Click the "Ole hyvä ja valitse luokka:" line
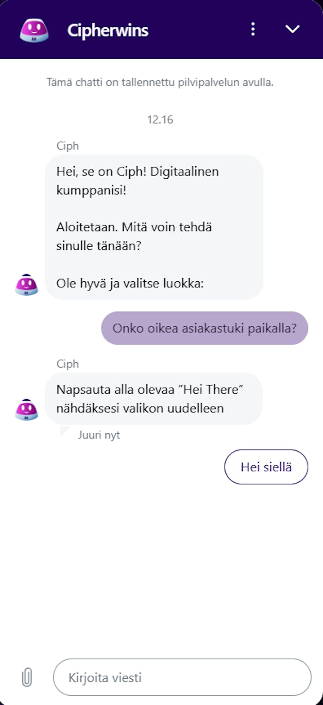This screenshot has width=323, height=705. tap(130, 283)
